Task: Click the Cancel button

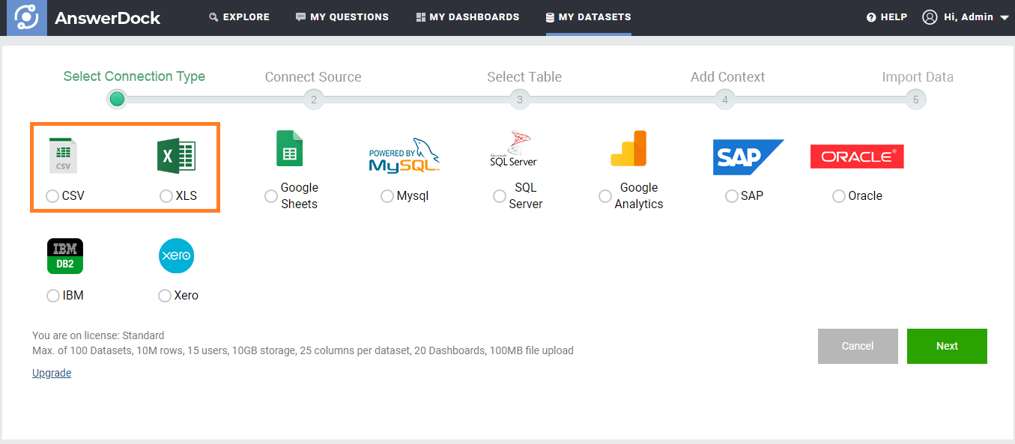Action: 858,346
